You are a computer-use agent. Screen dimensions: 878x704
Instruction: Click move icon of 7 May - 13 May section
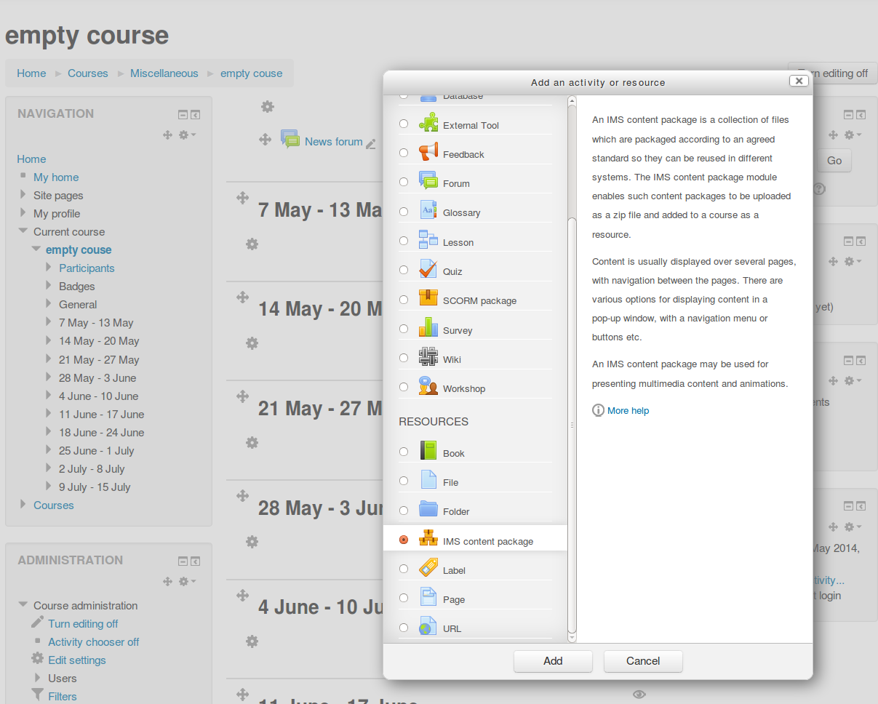pyautogui.click(x=243, y=198)
